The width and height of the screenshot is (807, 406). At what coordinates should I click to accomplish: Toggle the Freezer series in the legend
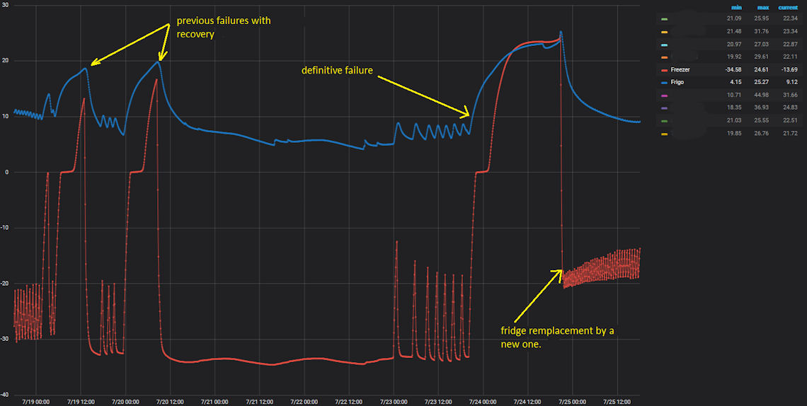click(682, 69)
